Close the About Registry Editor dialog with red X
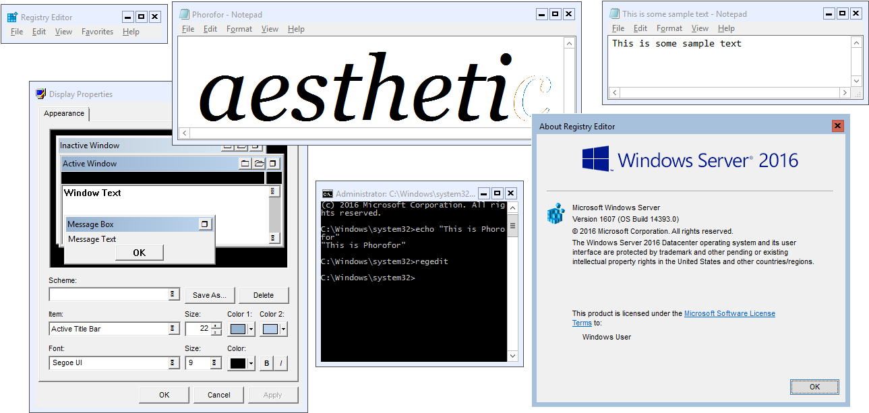Image resolution: width=869 pixels, height=413 pixels. click(837, 126)
